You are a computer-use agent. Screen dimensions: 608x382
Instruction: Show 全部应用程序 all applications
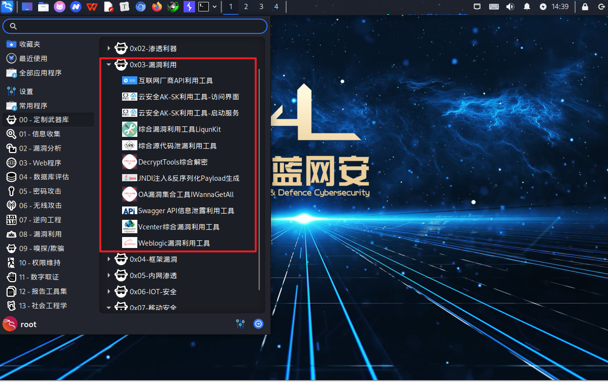point(48,72)
